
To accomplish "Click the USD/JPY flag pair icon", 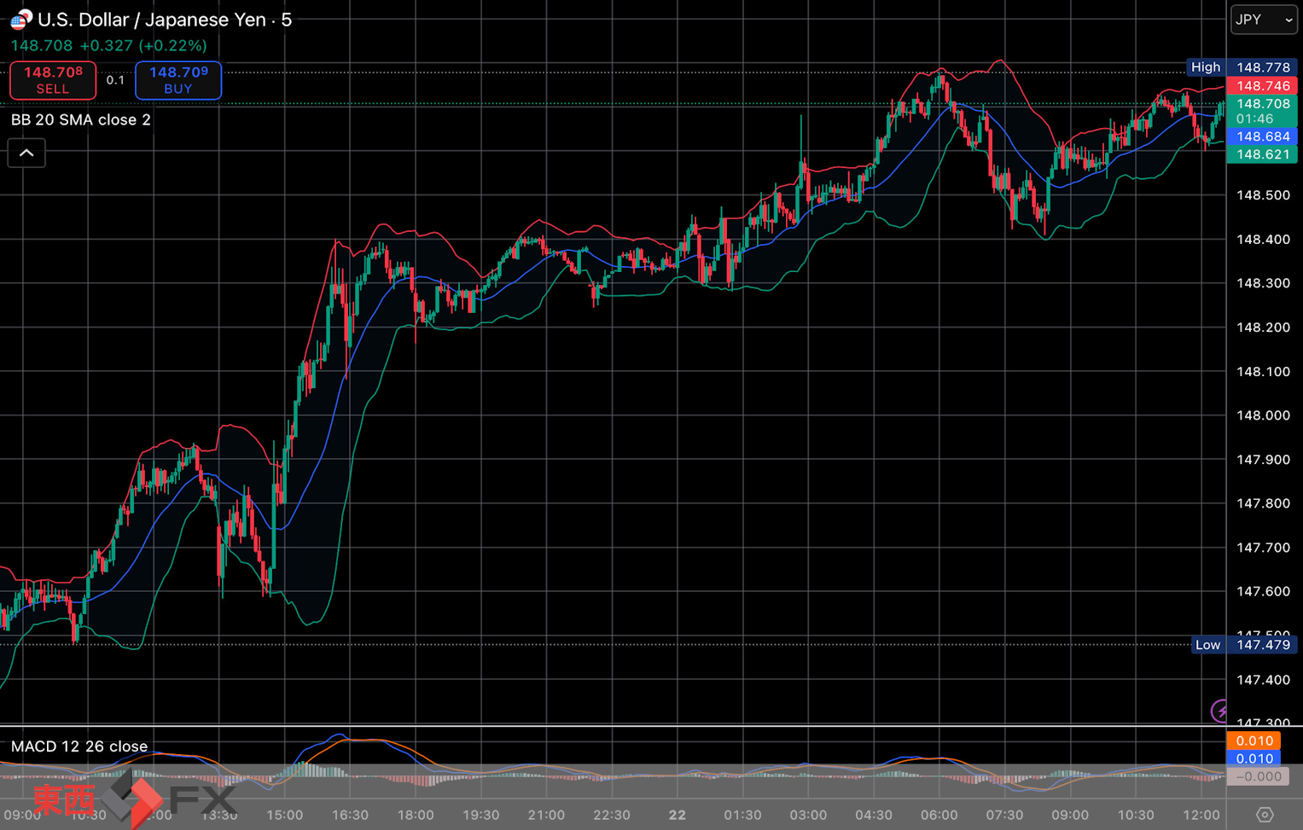I will point(20,19).
